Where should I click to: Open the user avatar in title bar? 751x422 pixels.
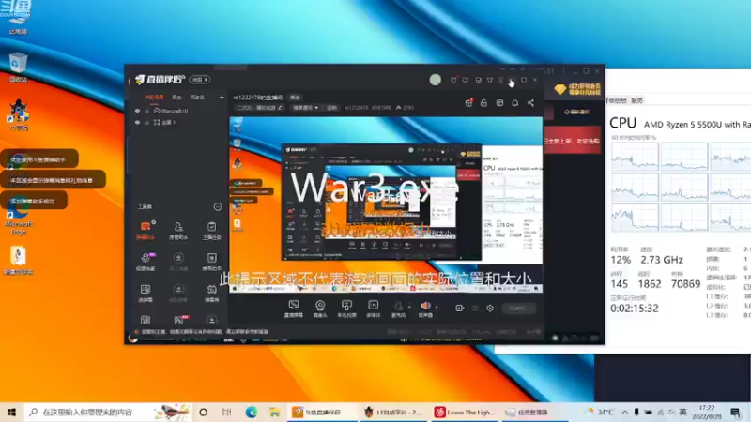[435, 80]
